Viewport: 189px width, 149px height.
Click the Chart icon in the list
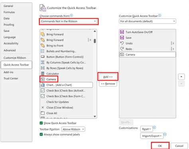pyautogui.click(x=43, y=85)
